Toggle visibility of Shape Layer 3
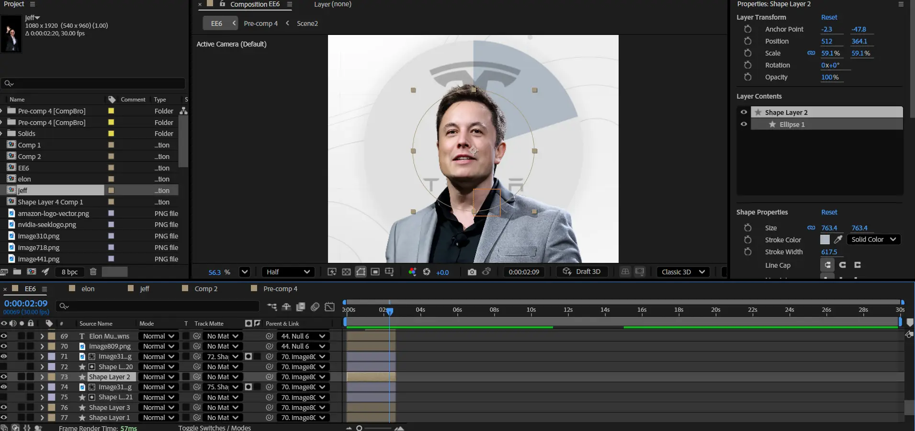915x431 pixels. click(4, 408)
